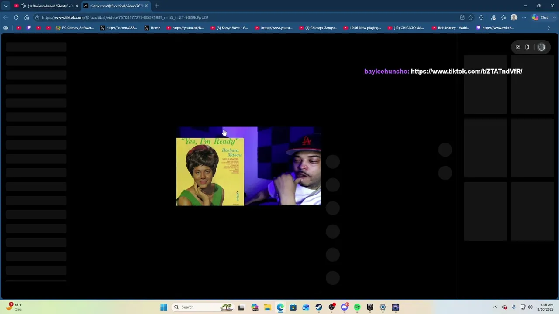Open the 'https://youtu.be/D...' bookmark
559x314 pixels.
pyautogui.click(x=185, y=28)
